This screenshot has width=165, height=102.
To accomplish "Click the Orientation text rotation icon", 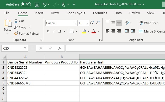I will tap(127, 23).
